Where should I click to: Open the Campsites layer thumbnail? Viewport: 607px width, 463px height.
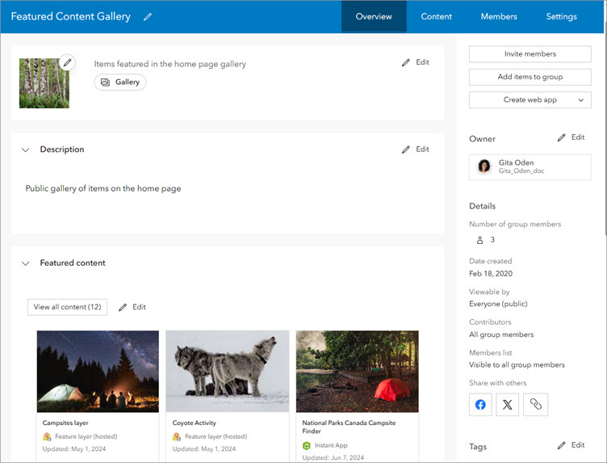point(98,371)
